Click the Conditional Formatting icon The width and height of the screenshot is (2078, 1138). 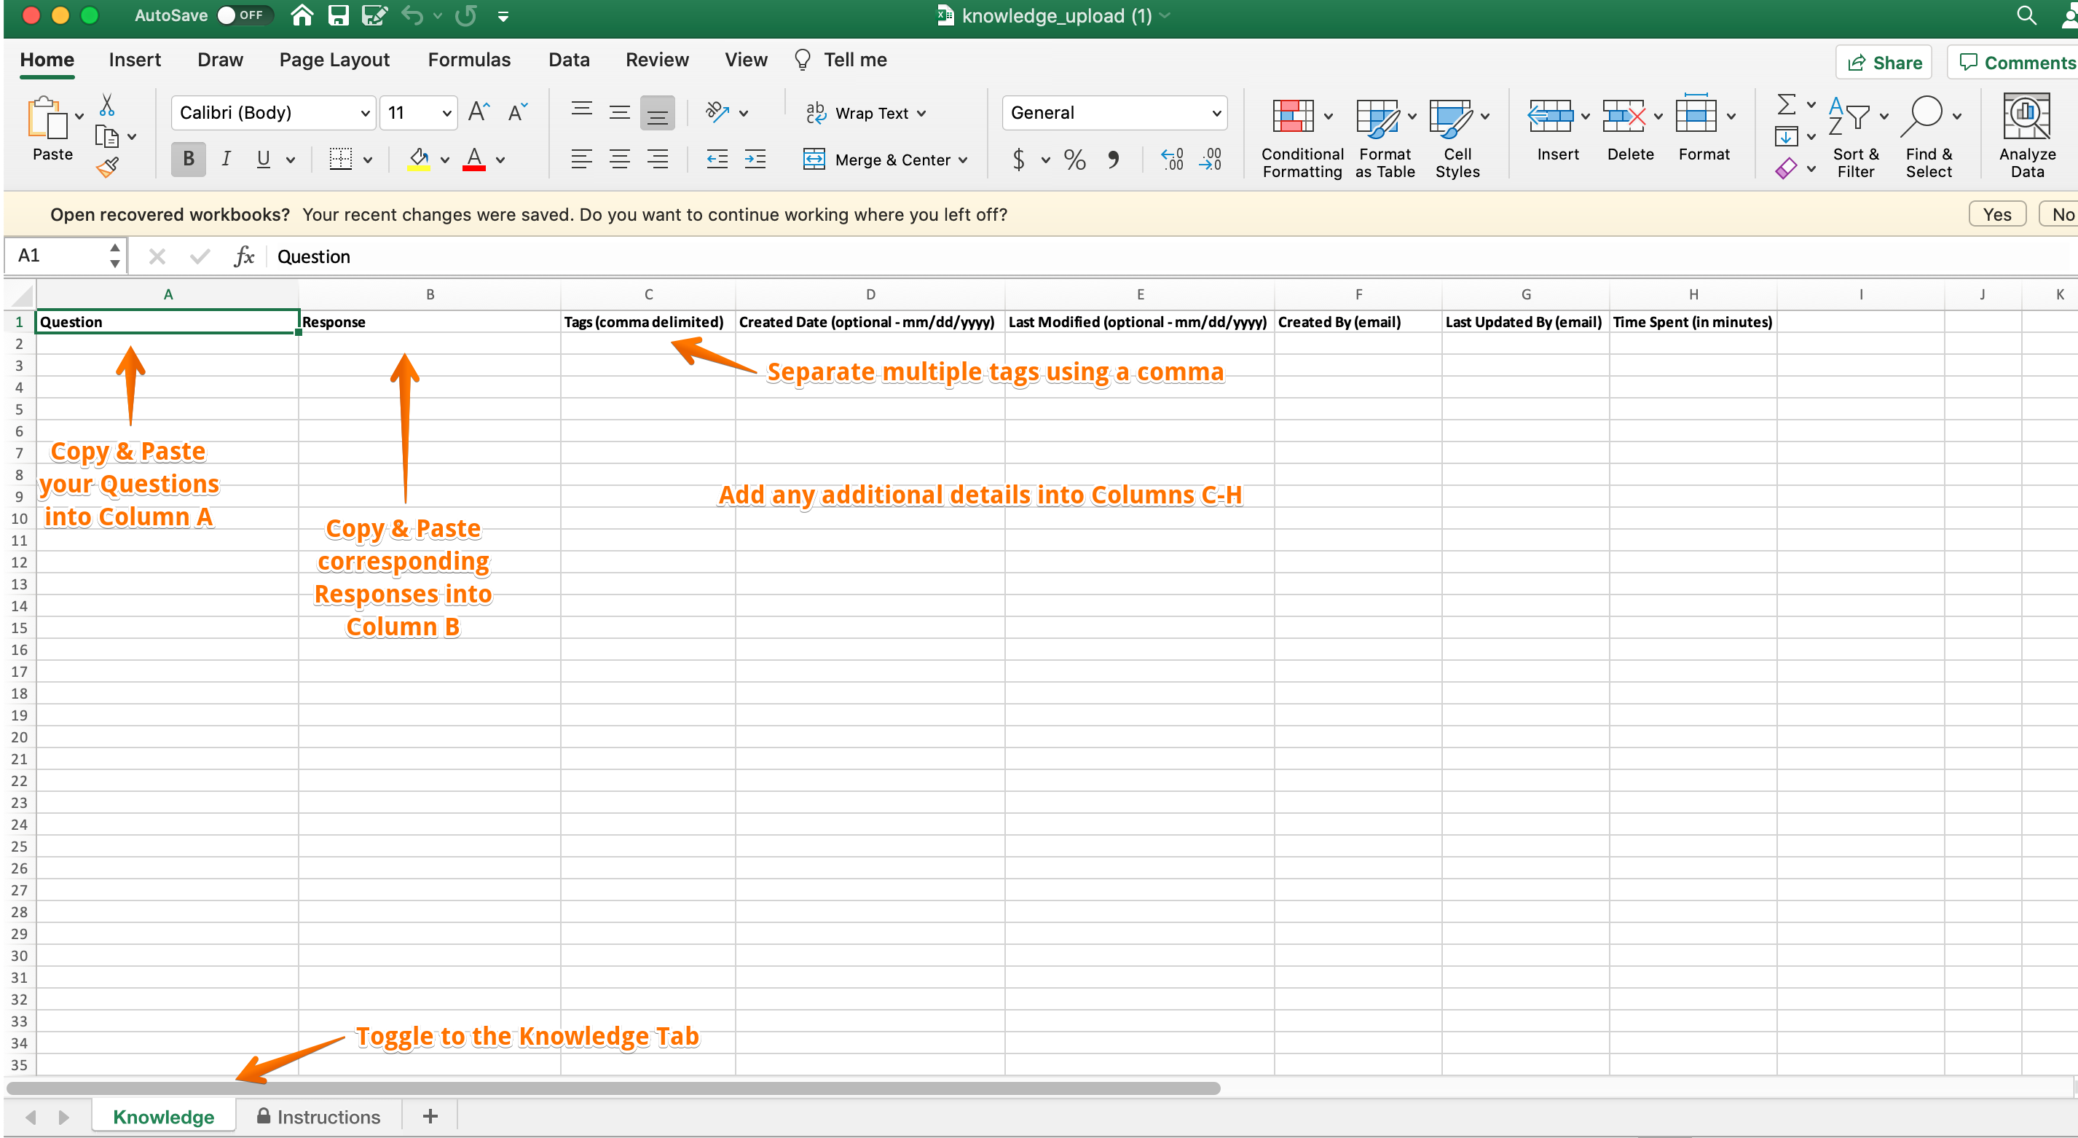pyautogui.click(x=1293, y=117)
